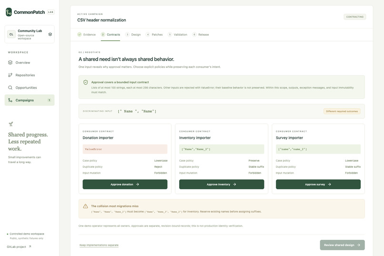
Task: Click the Campaigns merge icon
Action: pyautogui.click(x=10, y=100)
